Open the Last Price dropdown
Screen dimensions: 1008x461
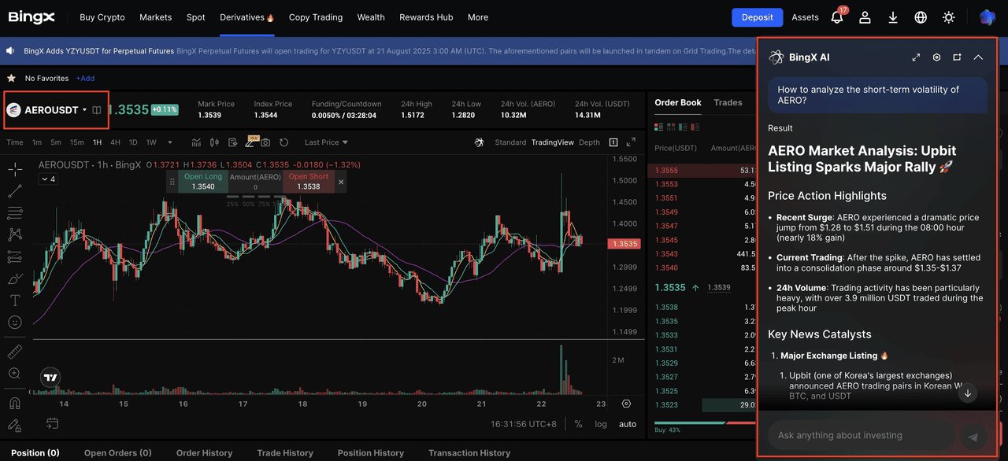pyautogui.click(x=326, y=142)
